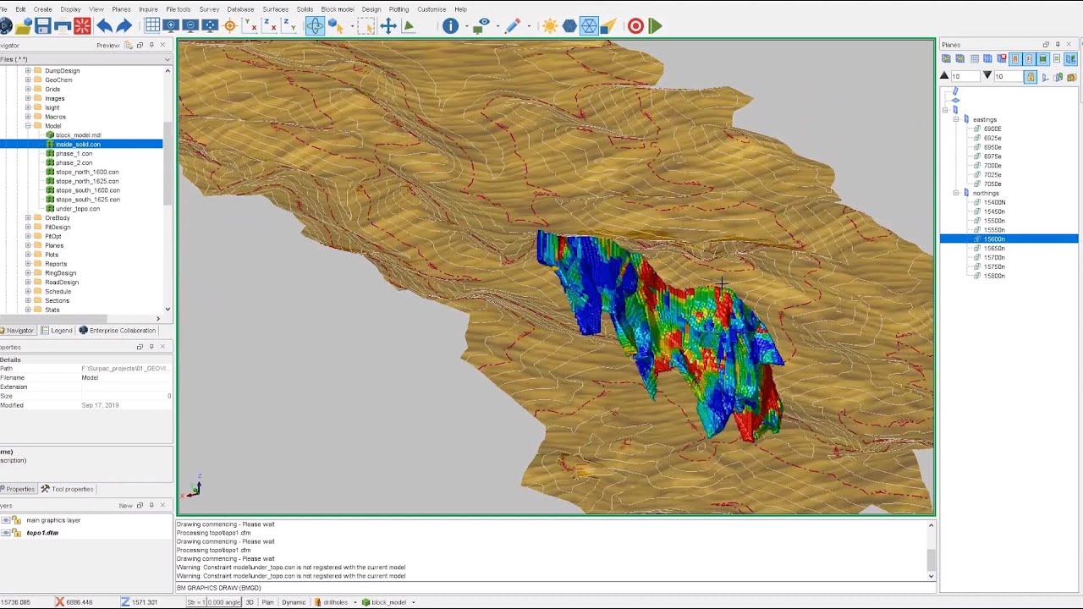Toggle the Dynamic button in status bar

click(x=294, y=602)
